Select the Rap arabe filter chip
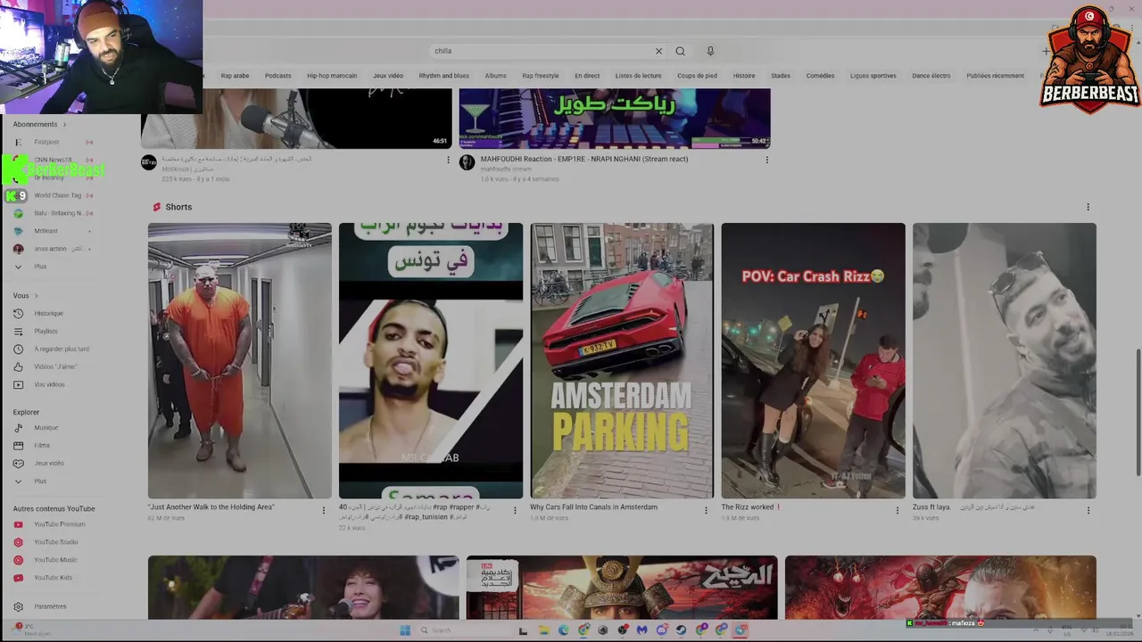1142x642 pixels. [x=235, y=76]
